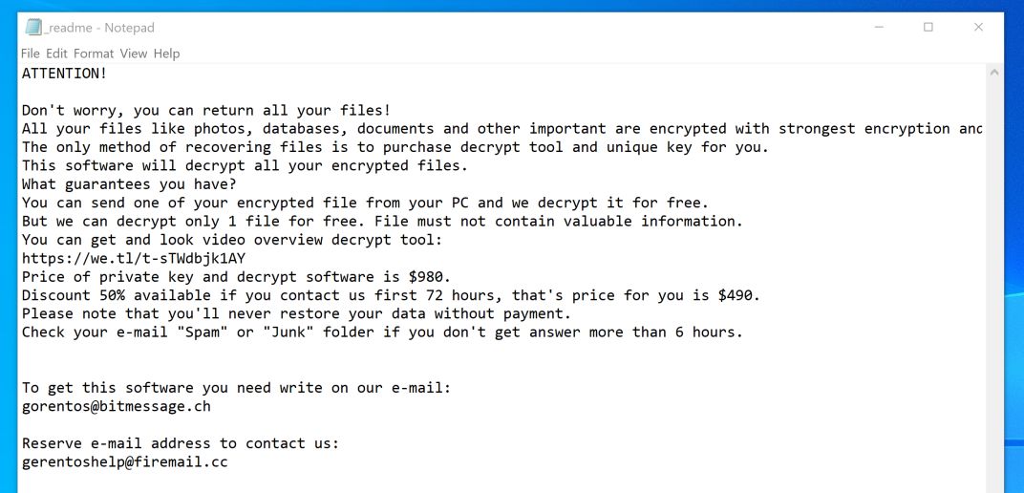
Task: Open the Help menu
Action: [x=166, y=54]
